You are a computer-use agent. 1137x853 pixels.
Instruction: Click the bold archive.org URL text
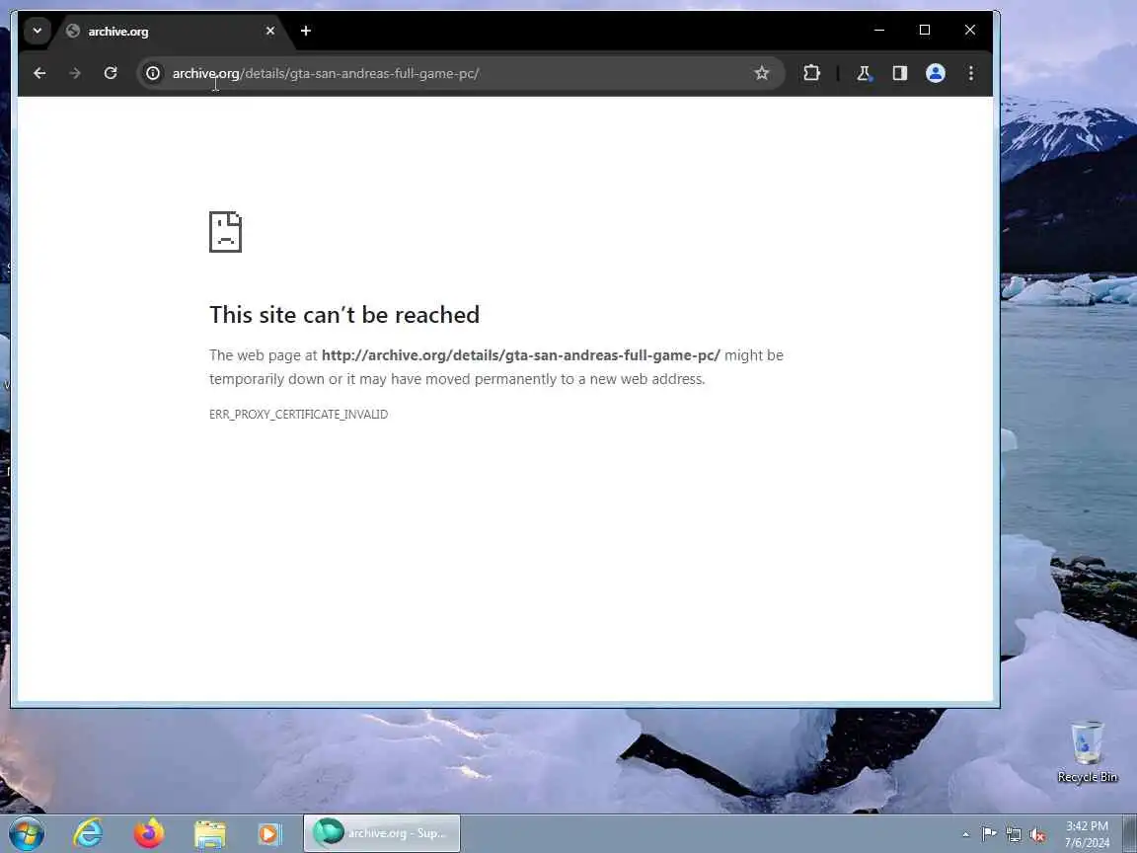[x=521, y=355]
